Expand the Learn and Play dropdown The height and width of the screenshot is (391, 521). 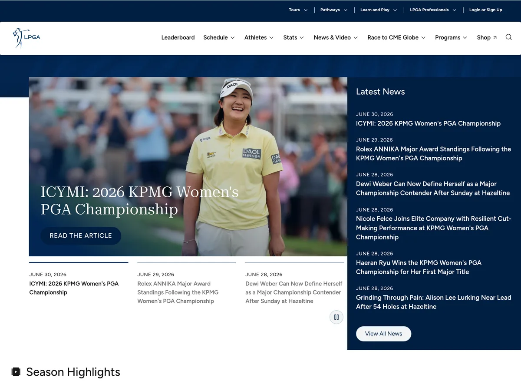click(x=379, y=10)
